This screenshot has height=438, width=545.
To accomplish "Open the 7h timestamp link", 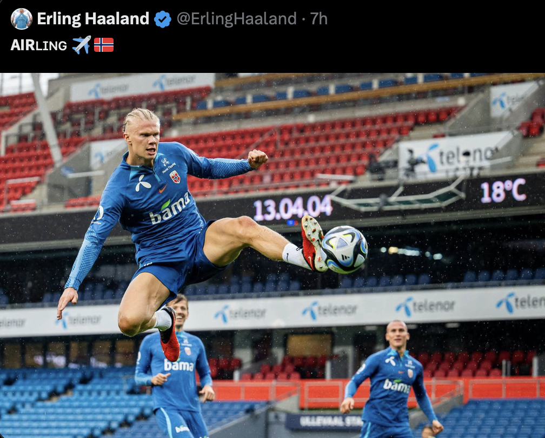I will click(319, 19).
